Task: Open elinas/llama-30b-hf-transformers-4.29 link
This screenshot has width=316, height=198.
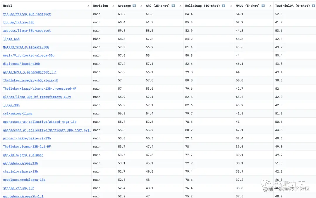Action: (x=37, y=97)
